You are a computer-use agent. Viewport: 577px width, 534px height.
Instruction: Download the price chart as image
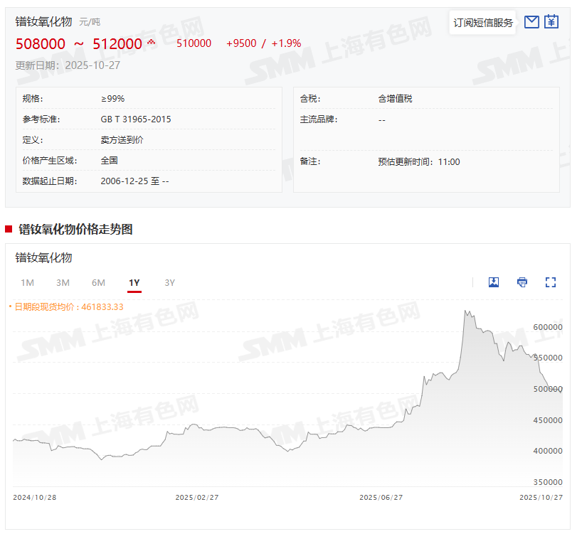pos(494,282)
